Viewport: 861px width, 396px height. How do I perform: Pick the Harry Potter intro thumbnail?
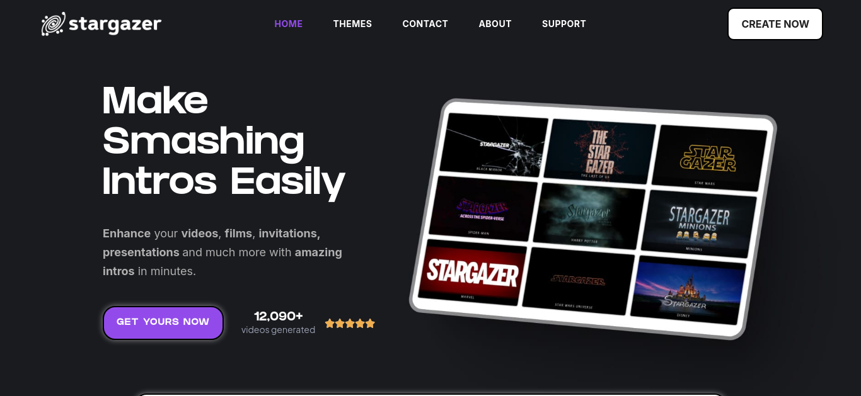[589, 215]
